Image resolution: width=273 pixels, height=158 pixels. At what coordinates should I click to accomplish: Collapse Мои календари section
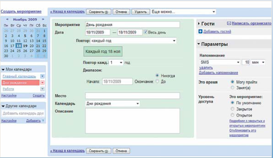pos(3,70)
